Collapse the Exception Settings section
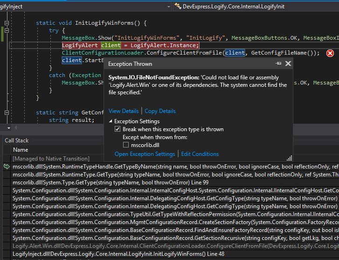 click(x=111, y=121)
